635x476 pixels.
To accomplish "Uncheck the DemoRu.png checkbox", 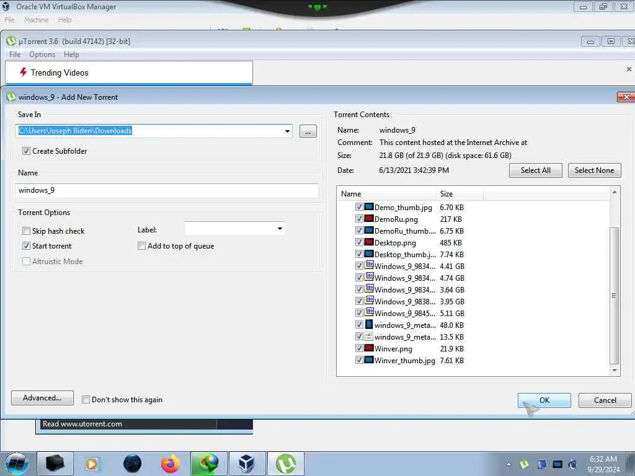I will click(x=359, y=219).
